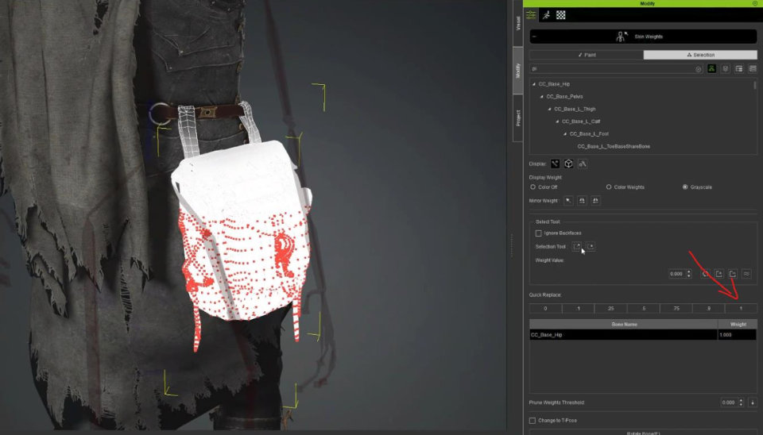The image size is (763, 435).
Task: Adjust the Weight Value stepper arrows
Action: [x=688, y=274]
